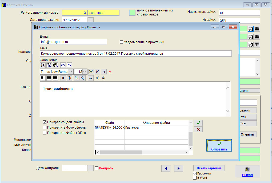
Task: Expand the font size 12 dropdown
Action: click(85, 72)
